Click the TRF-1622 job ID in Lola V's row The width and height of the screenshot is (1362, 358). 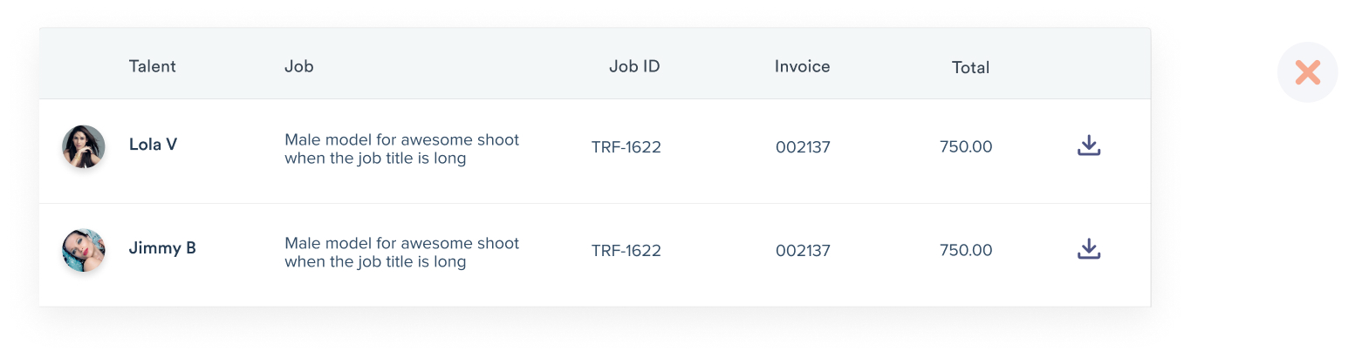[x=626, y=147]
